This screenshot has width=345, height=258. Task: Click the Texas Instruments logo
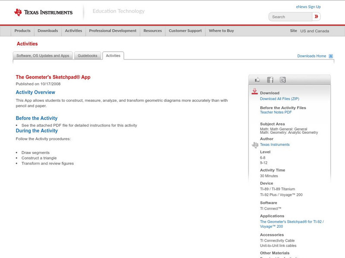pos(43,13)
